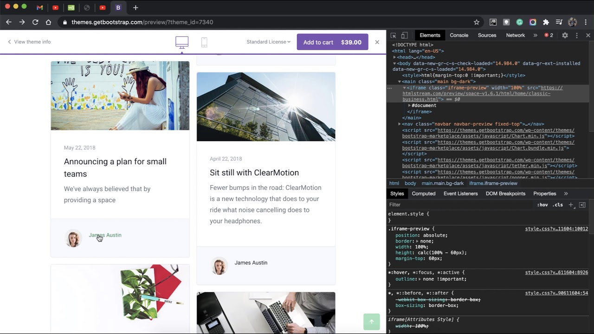
Task: Switch to the Sources panel
Action: 487,35
